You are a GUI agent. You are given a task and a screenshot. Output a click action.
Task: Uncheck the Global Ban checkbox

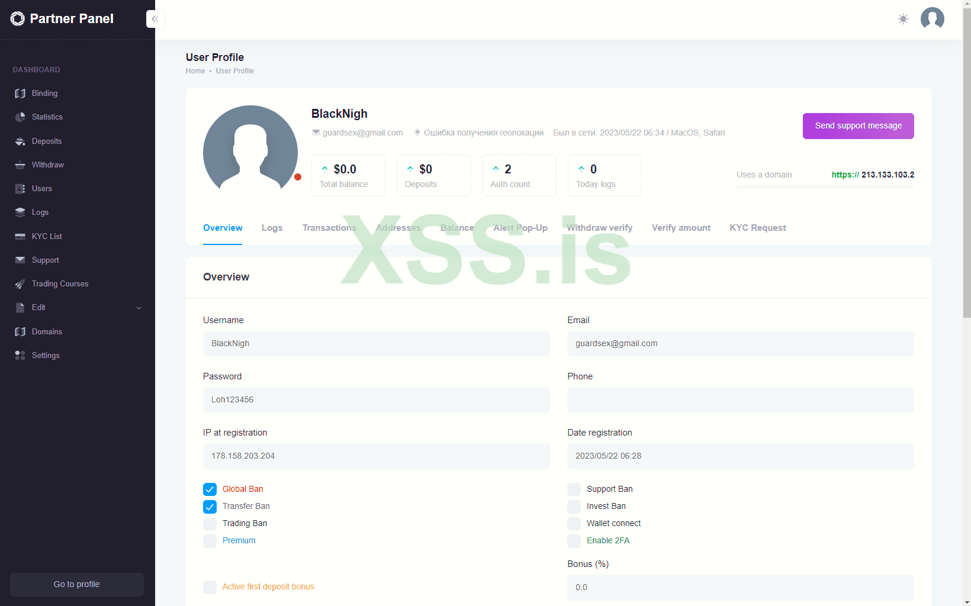tap(210, 489)
